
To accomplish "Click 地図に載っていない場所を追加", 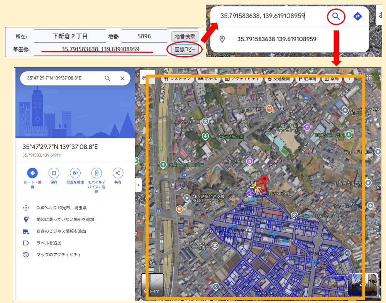I will tap(66, 219).
